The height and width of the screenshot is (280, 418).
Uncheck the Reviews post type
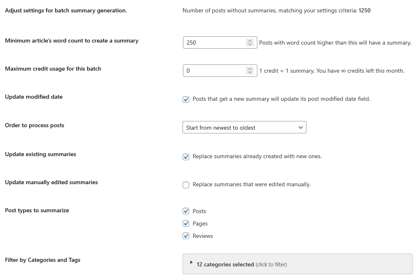[x=186, y=236]
